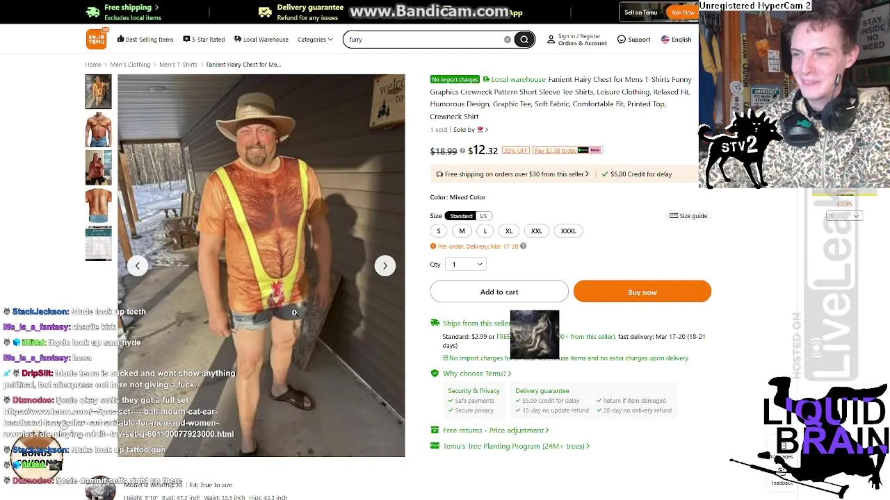Select the shirtless chest second thumbnail
The image size is (890, 500).
point(98,130)
